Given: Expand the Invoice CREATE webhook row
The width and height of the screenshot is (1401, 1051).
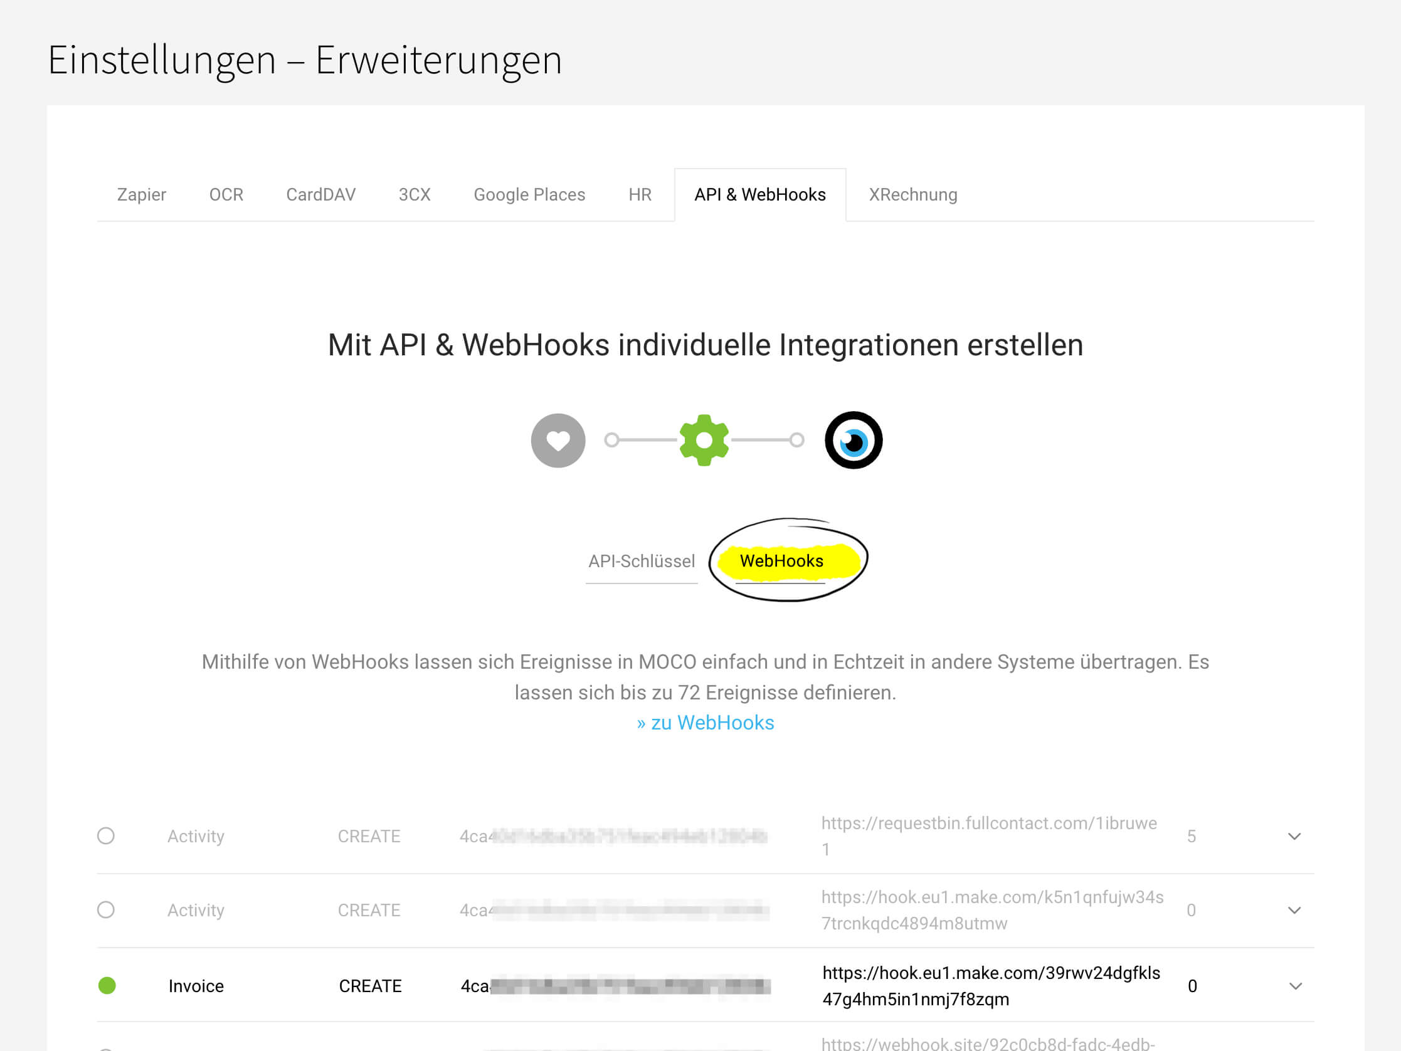Looking at the screenshot, I should pos(1296,986).
